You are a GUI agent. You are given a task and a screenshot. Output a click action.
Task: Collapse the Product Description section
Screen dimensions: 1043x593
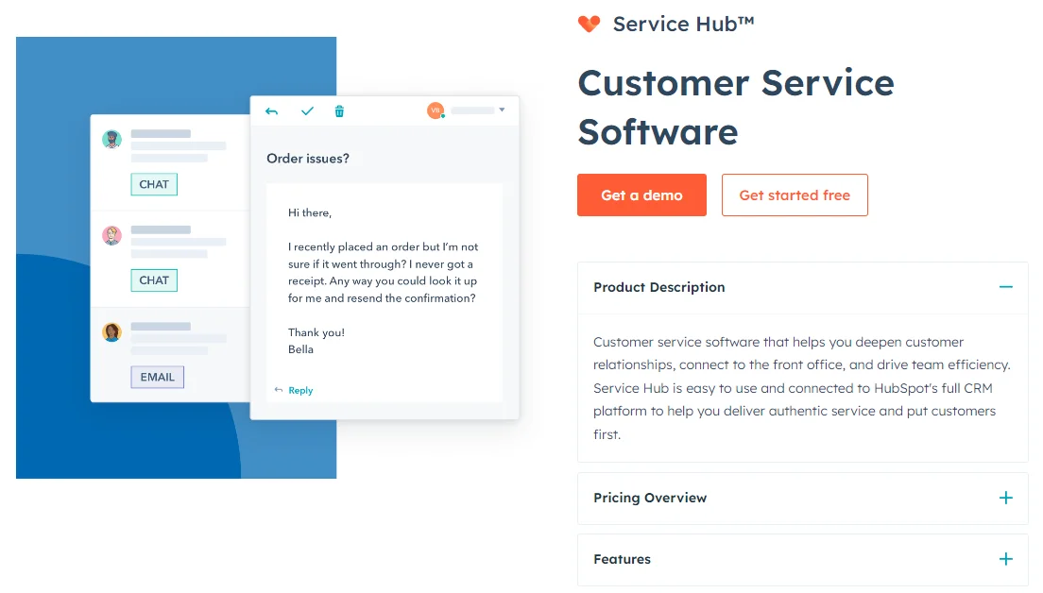coord(1005,287)
